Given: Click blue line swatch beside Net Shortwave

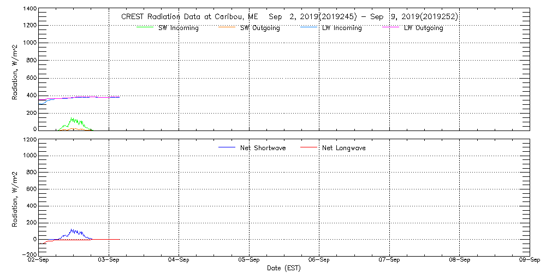Looking at the screenshot, I should 226,148.
